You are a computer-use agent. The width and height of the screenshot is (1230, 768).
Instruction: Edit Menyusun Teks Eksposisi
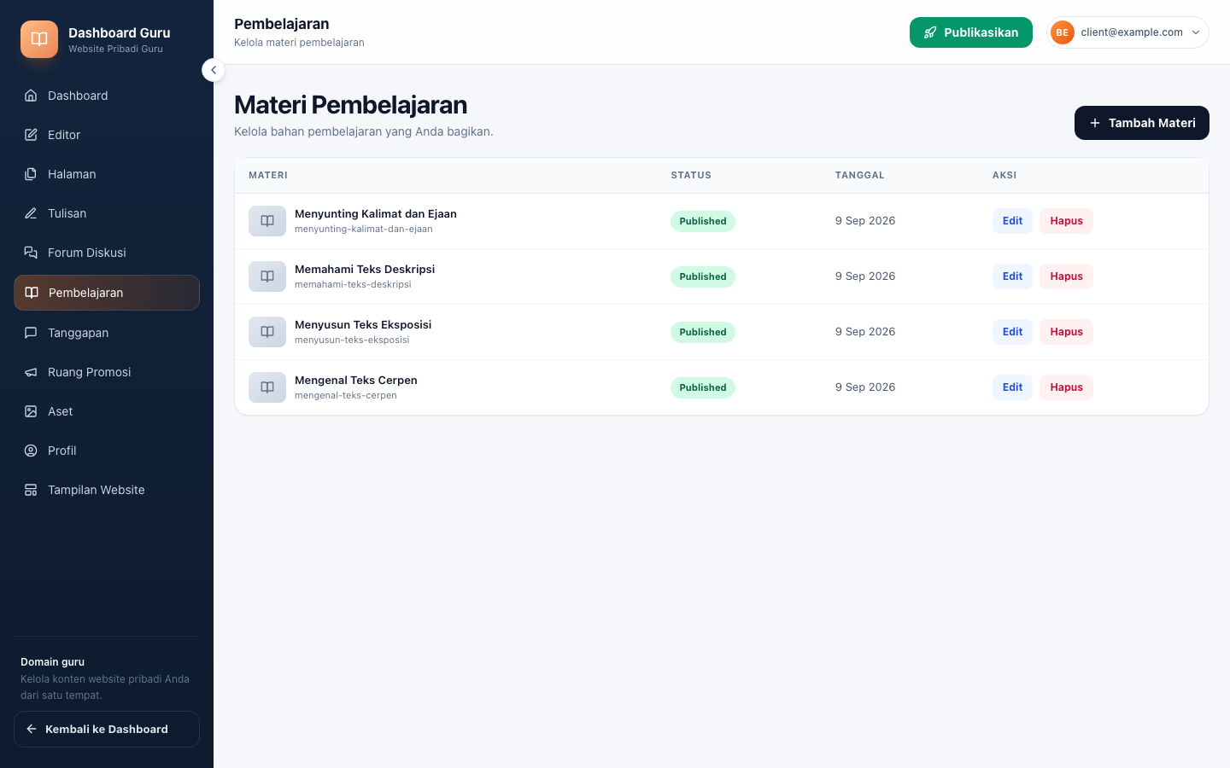1012,332
